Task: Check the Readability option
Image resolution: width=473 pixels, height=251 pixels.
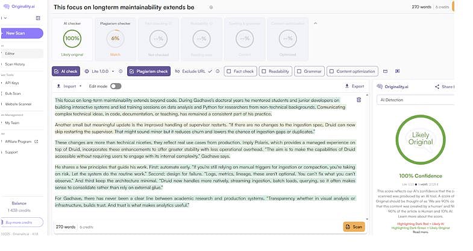Action: pos(264,71)
